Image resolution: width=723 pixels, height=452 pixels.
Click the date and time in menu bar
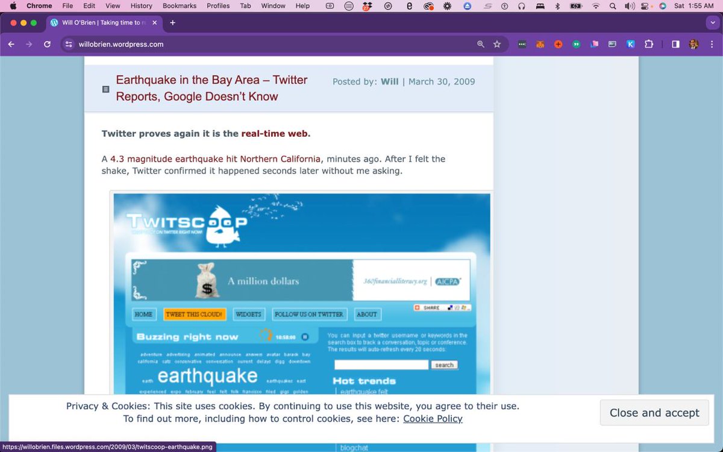pyautogui.click(x=694, y=6)
